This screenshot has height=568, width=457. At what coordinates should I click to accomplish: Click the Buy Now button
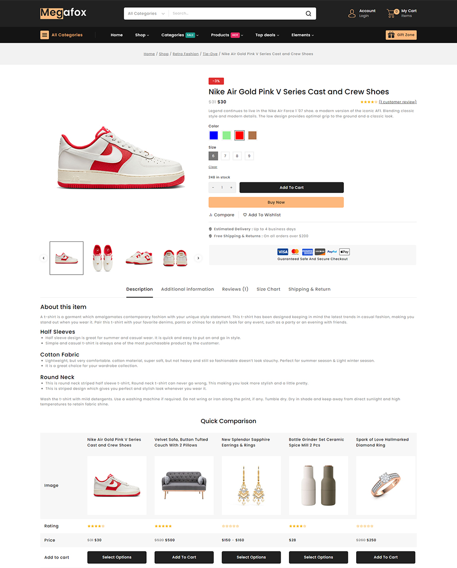tap(276, 202)
